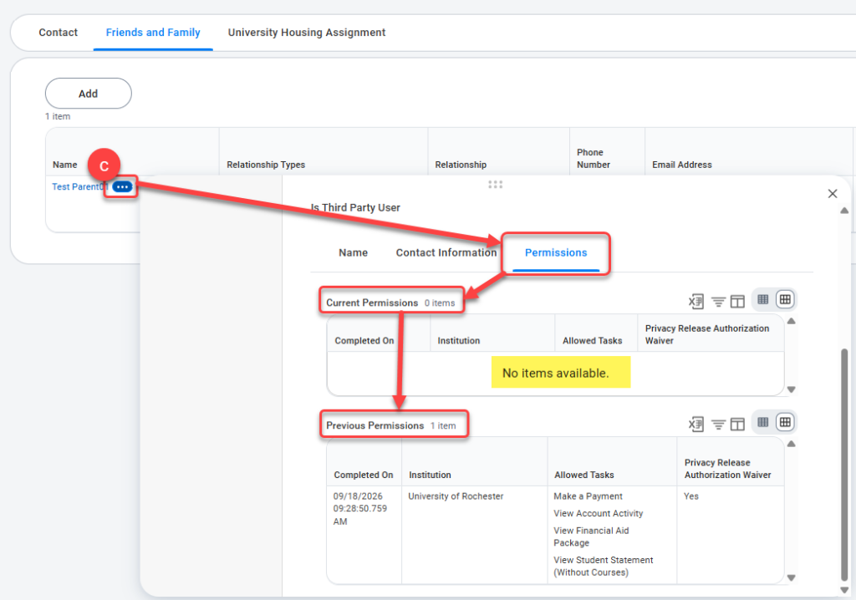The image size is (856, 600).
Task: Click Previous Permissions table scroll-down arrow
Action: [791, 577]
